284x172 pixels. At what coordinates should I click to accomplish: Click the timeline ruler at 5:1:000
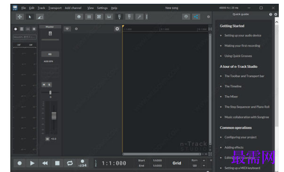tap(165, 29)
